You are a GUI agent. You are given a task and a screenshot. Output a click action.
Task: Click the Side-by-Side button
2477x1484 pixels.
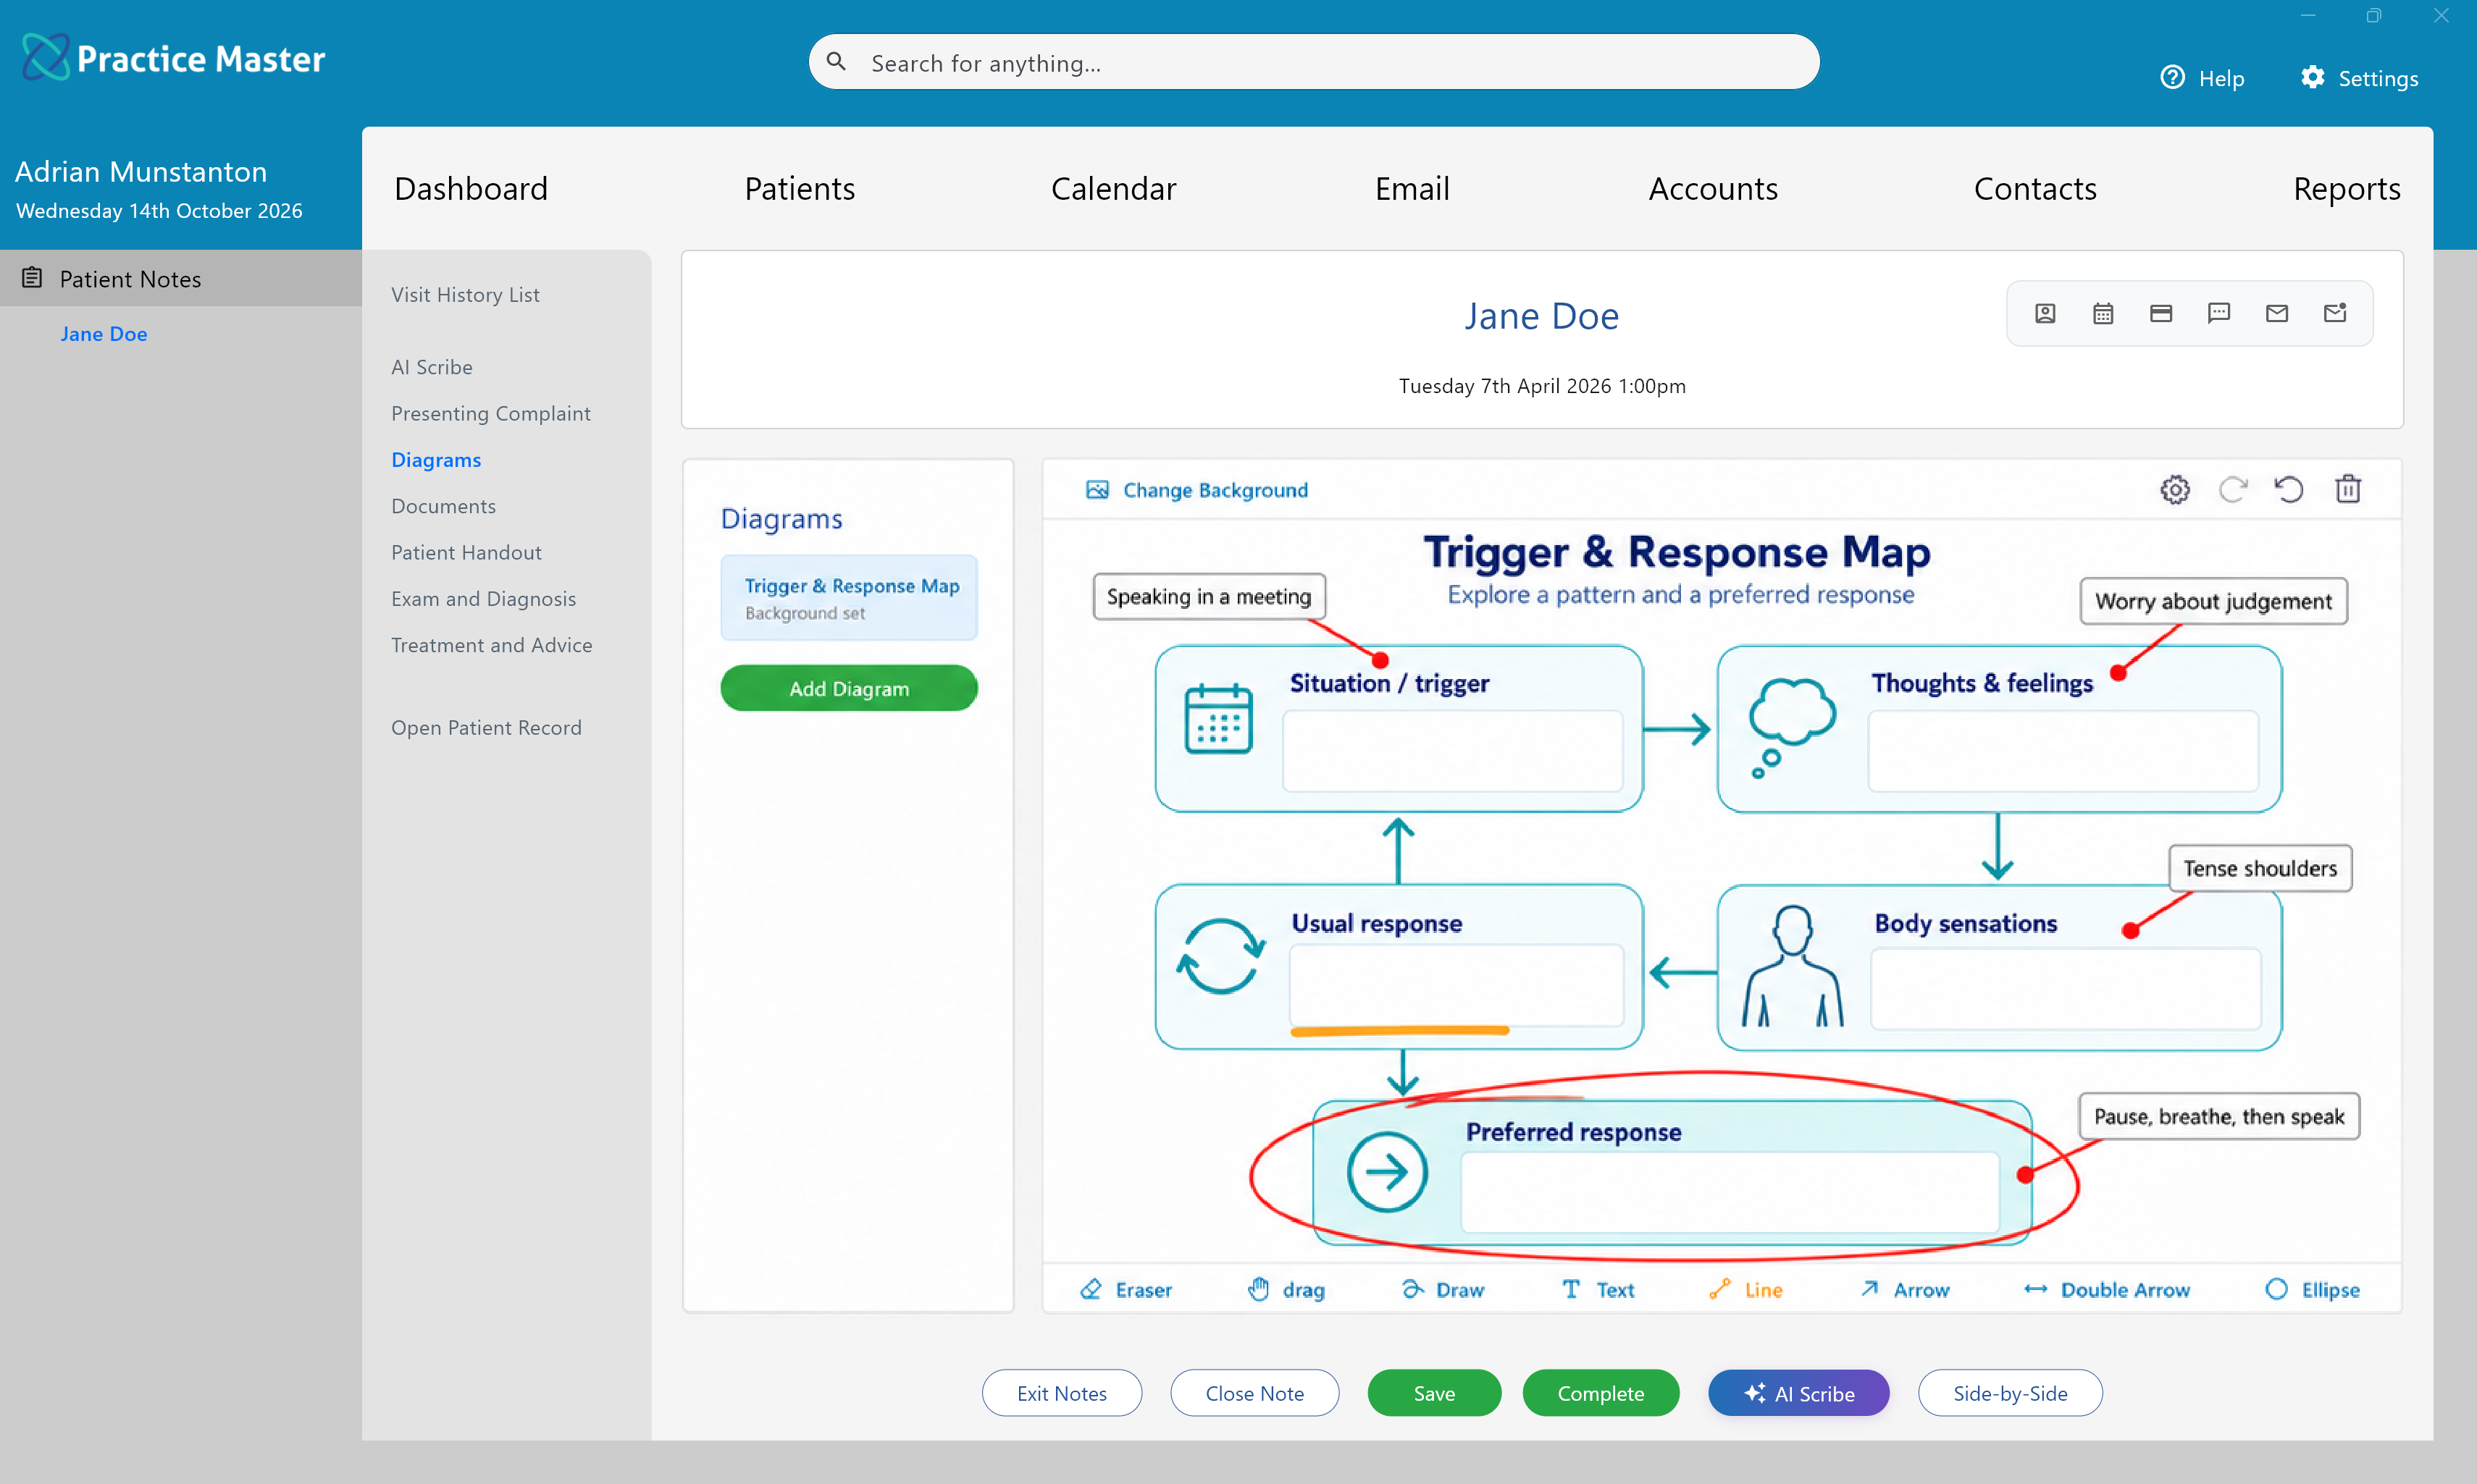(x=2010, y=1393)
